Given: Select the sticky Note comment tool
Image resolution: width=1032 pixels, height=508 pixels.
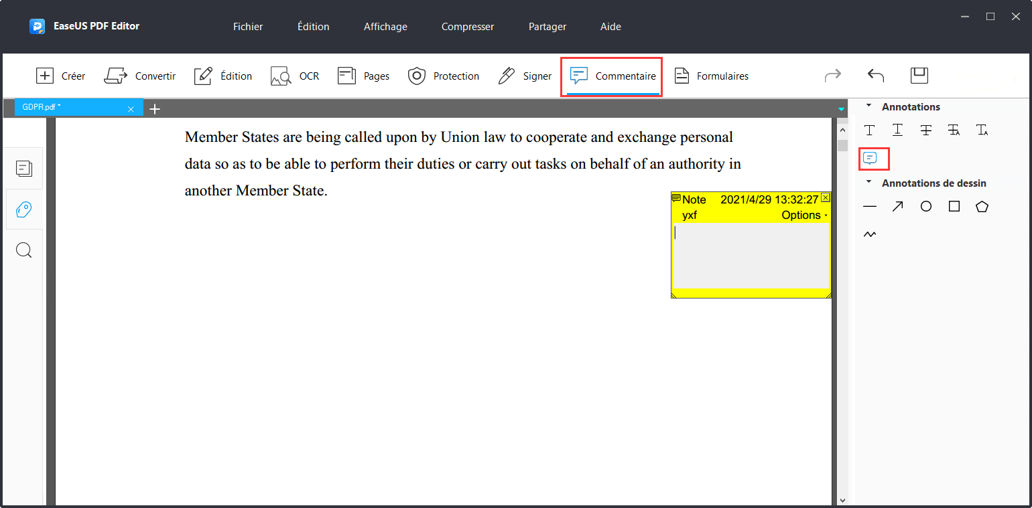Looking at the screenshot, I should (x=870, y=159).
